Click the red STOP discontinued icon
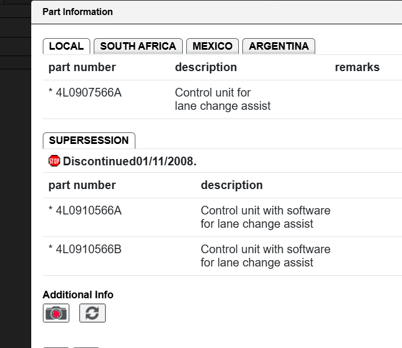The width and height of the screenshot is (402, 348). [54, 161]
